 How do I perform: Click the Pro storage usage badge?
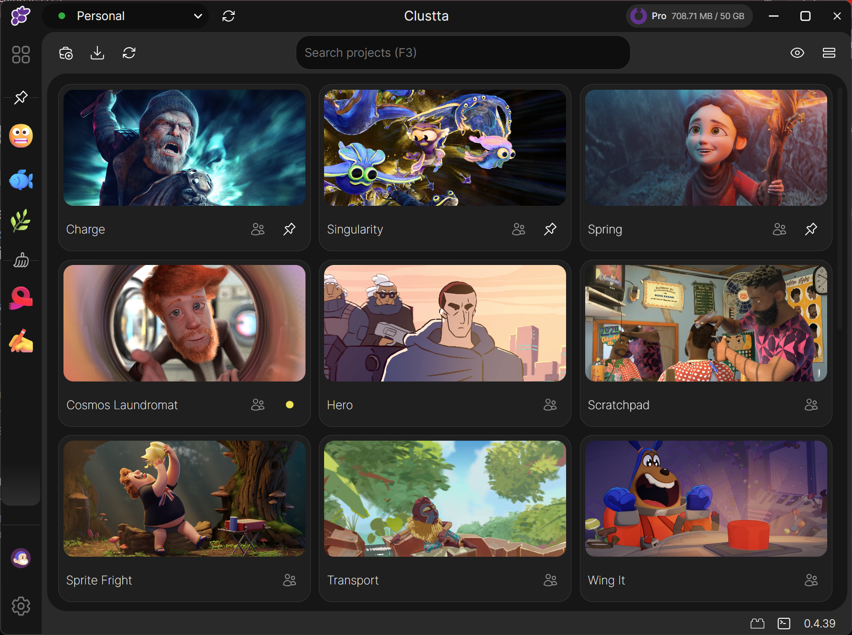click(689, 16)
